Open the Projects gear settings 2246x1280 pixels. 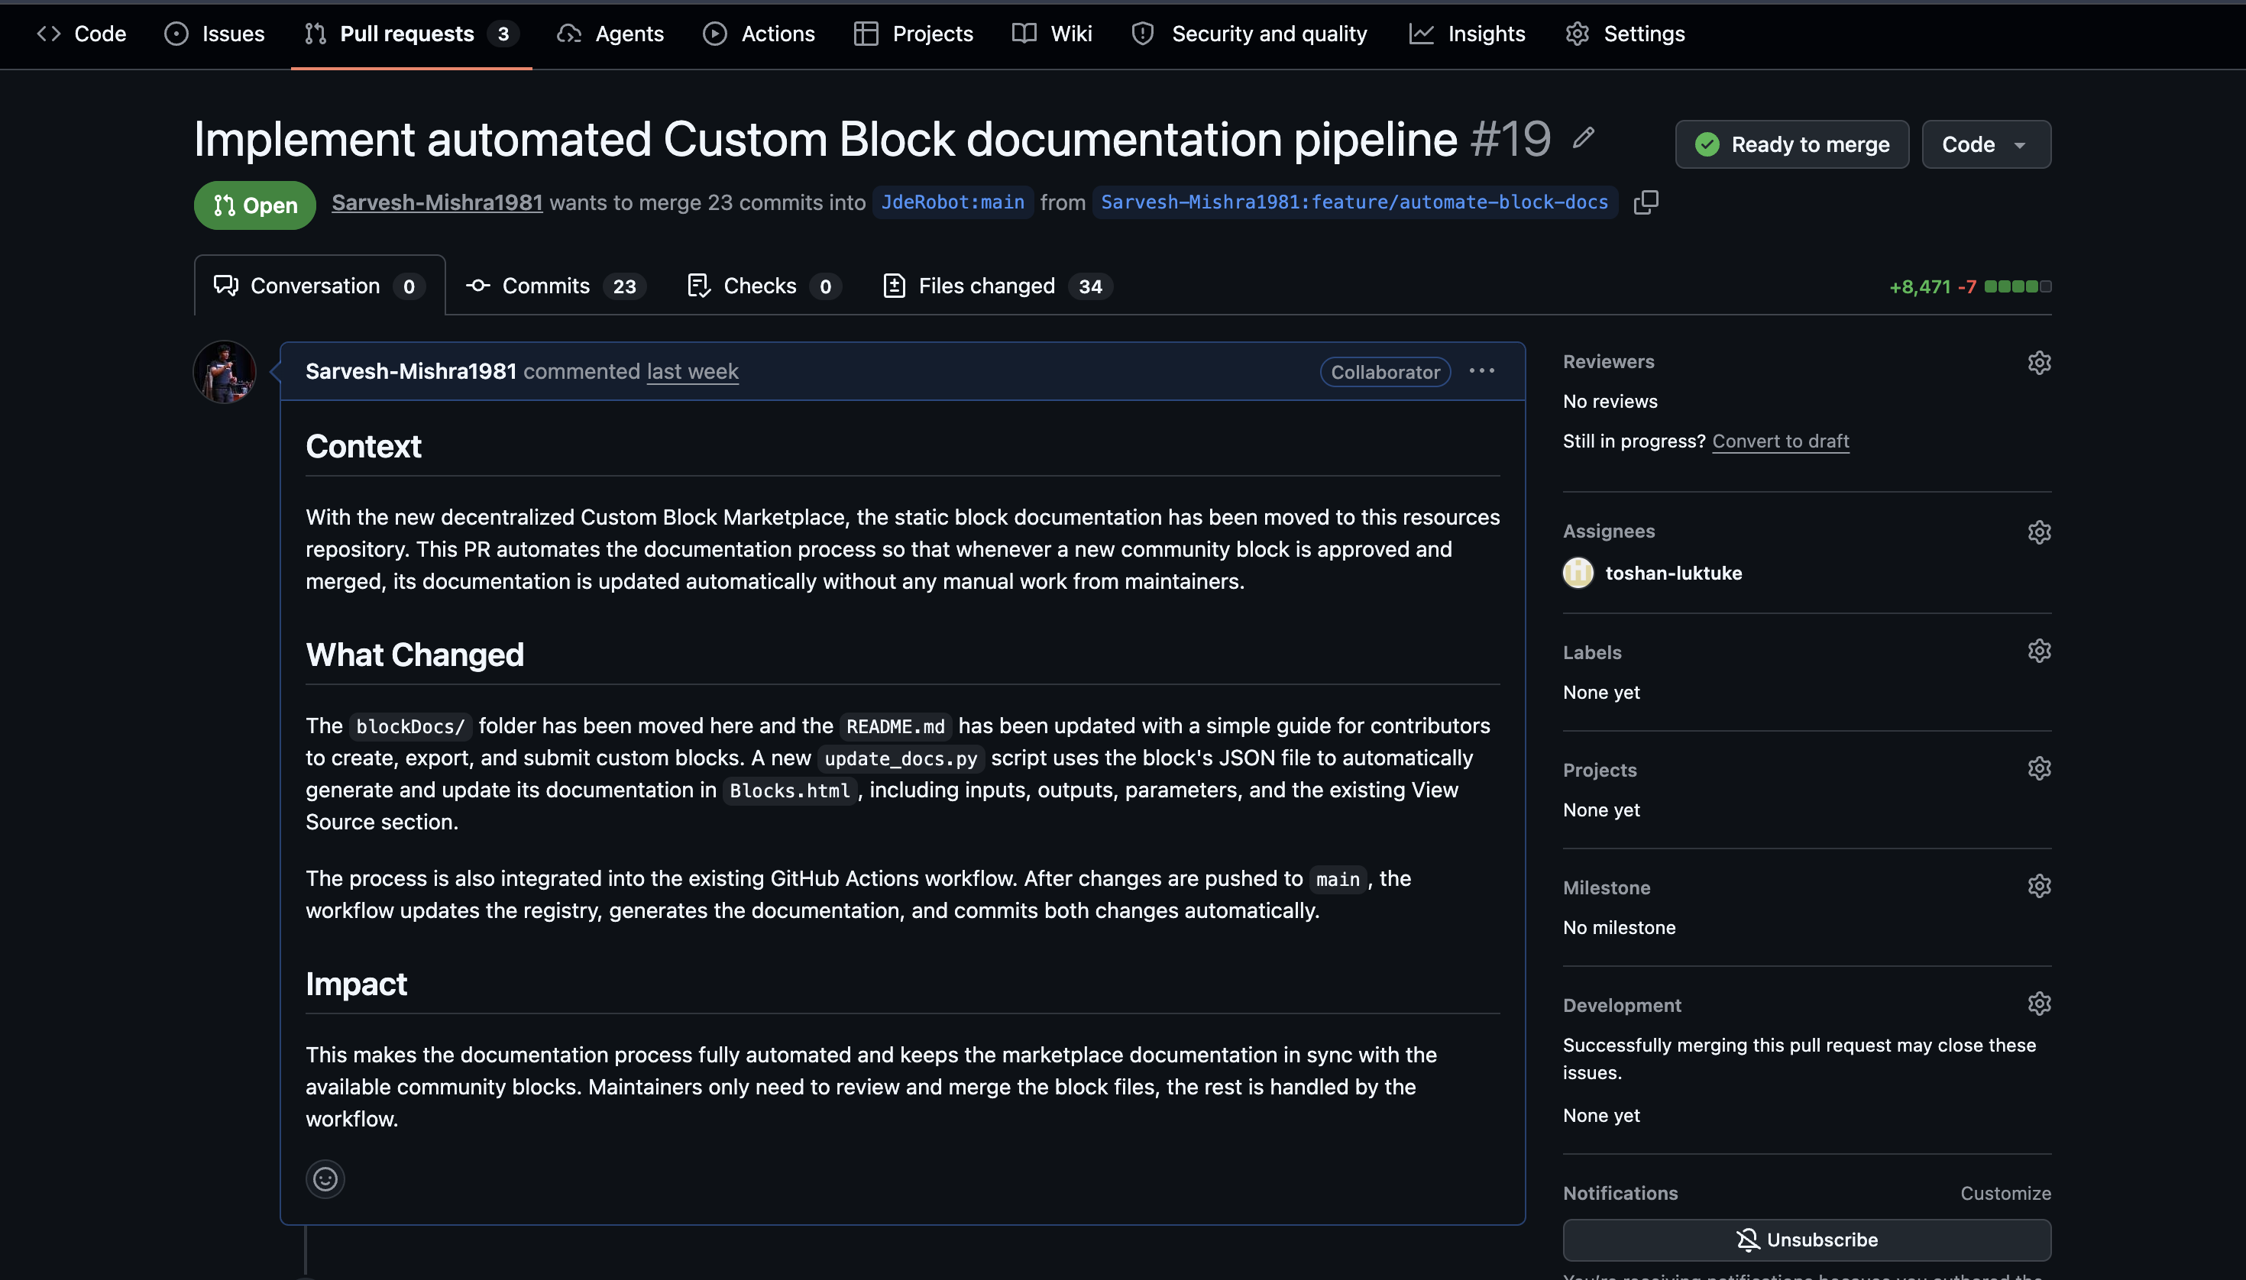point(2039,768)
